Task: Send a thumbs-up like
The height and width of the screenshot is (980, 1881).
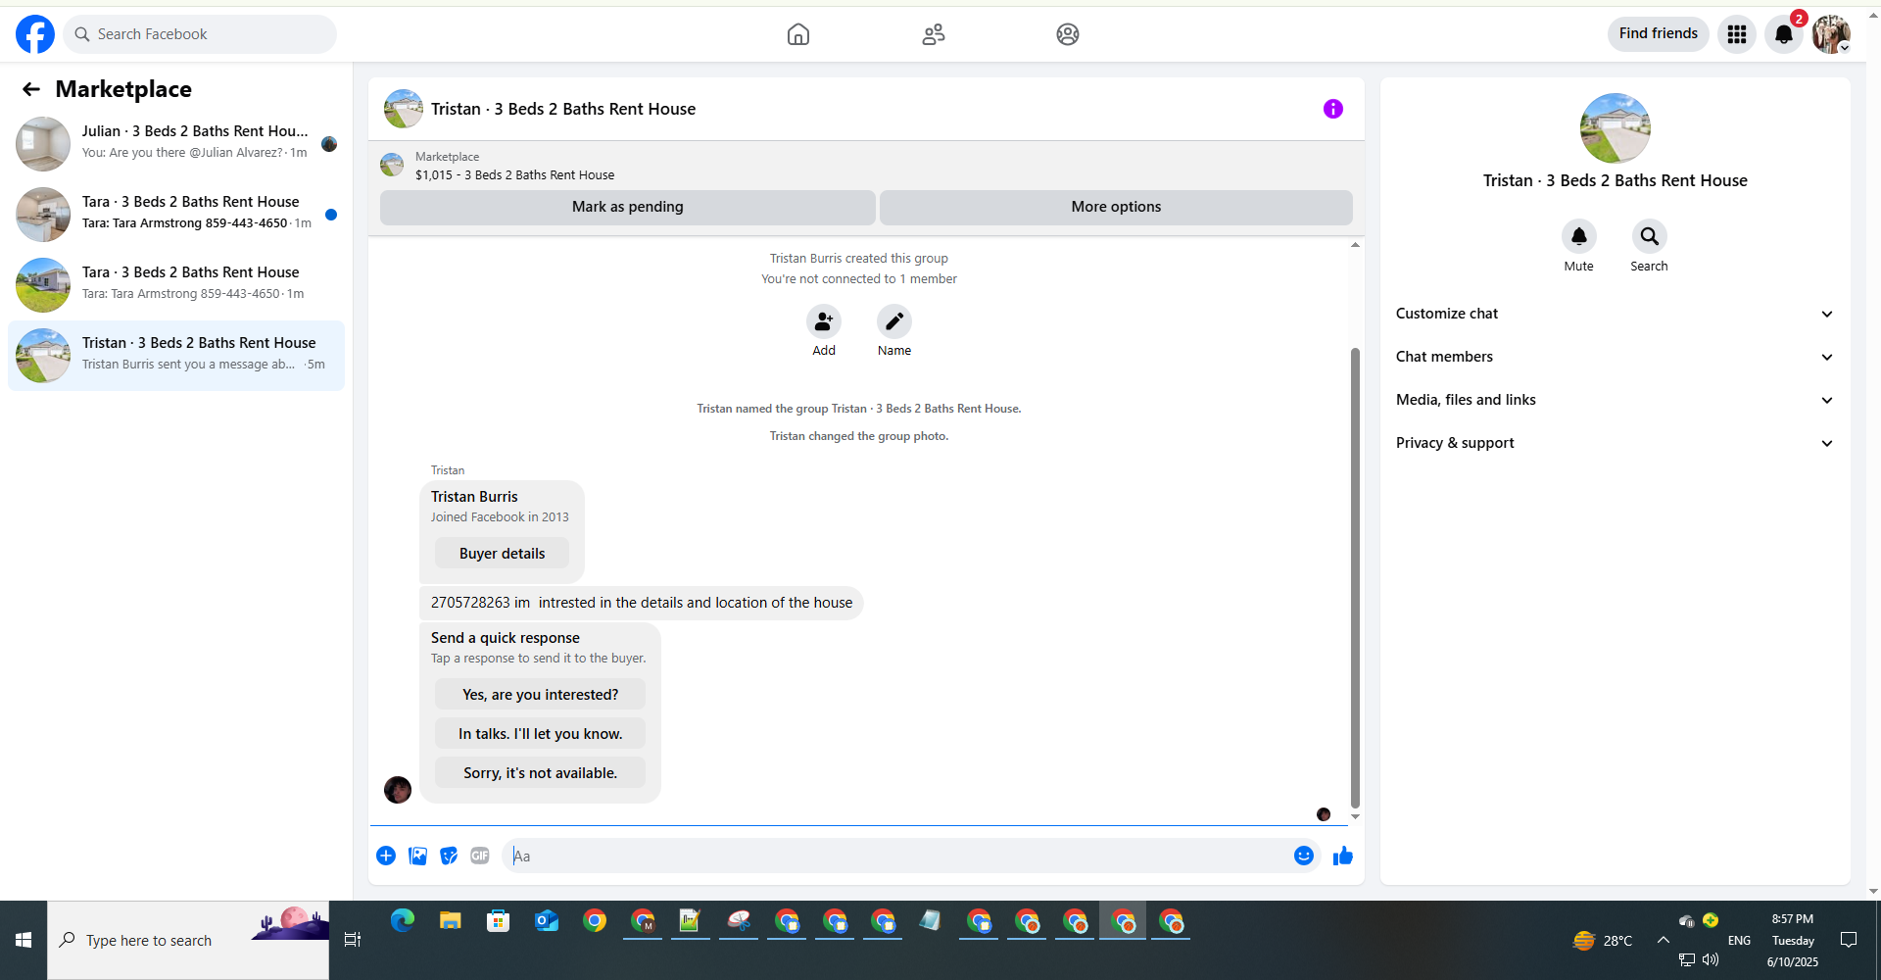Action: (1343, 856)
